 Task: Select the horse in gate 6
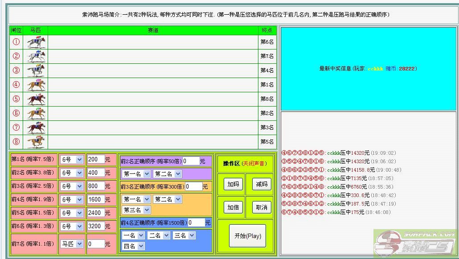(36, 113)
